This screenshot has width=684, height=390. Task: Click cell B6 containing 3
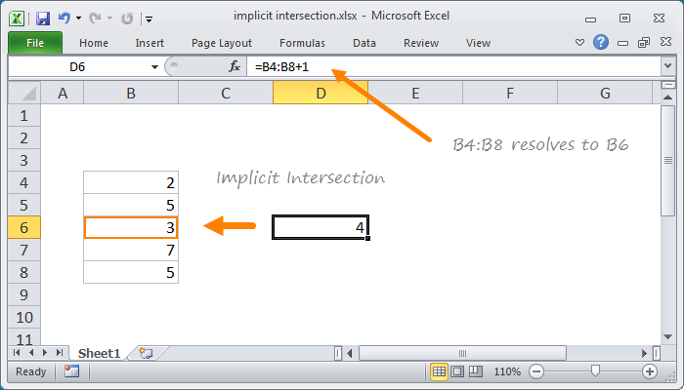coord(131,227)
